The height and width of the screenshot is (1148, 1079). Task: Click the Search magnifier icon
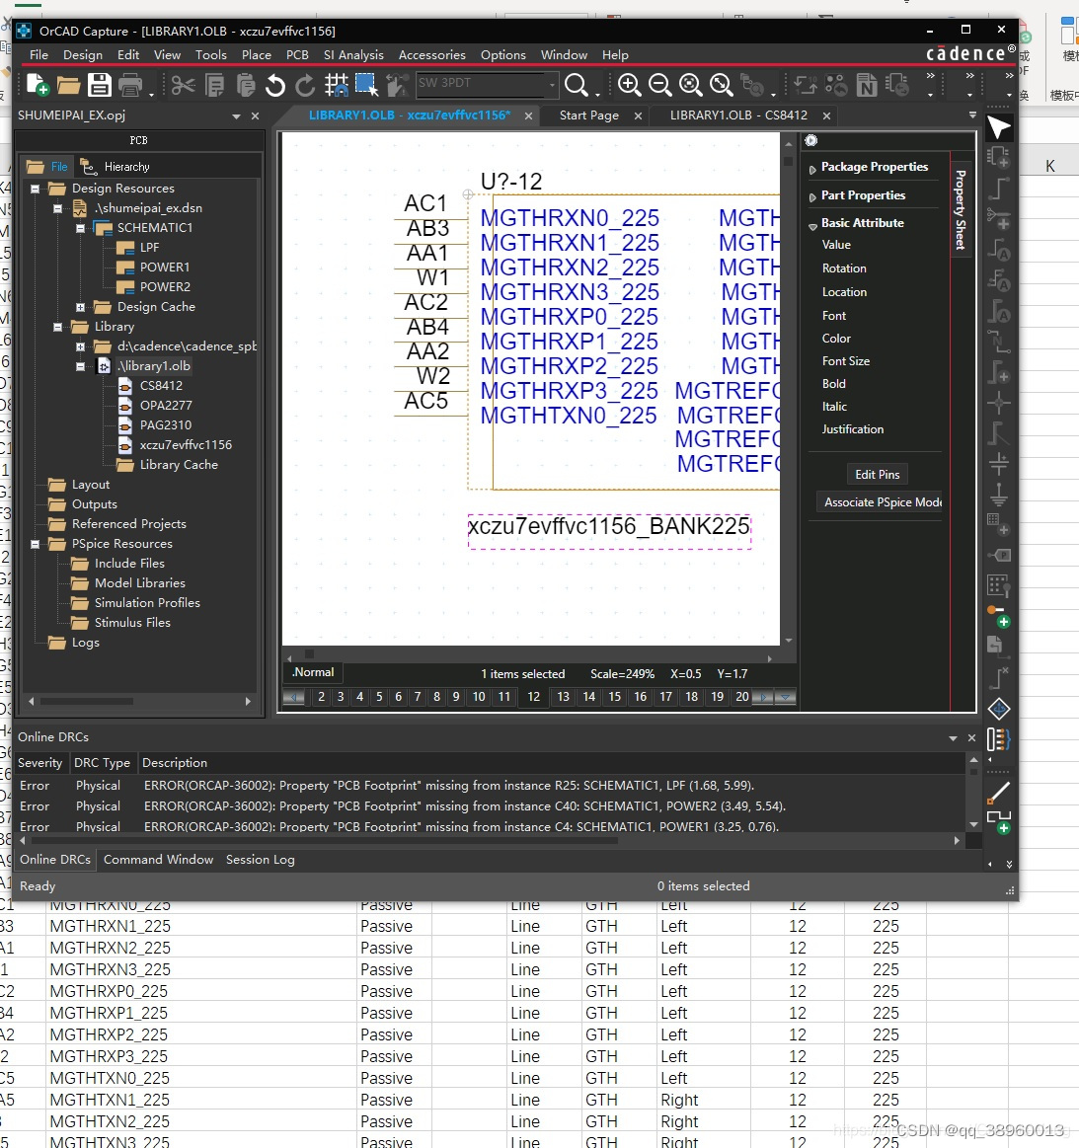(577, 85)
